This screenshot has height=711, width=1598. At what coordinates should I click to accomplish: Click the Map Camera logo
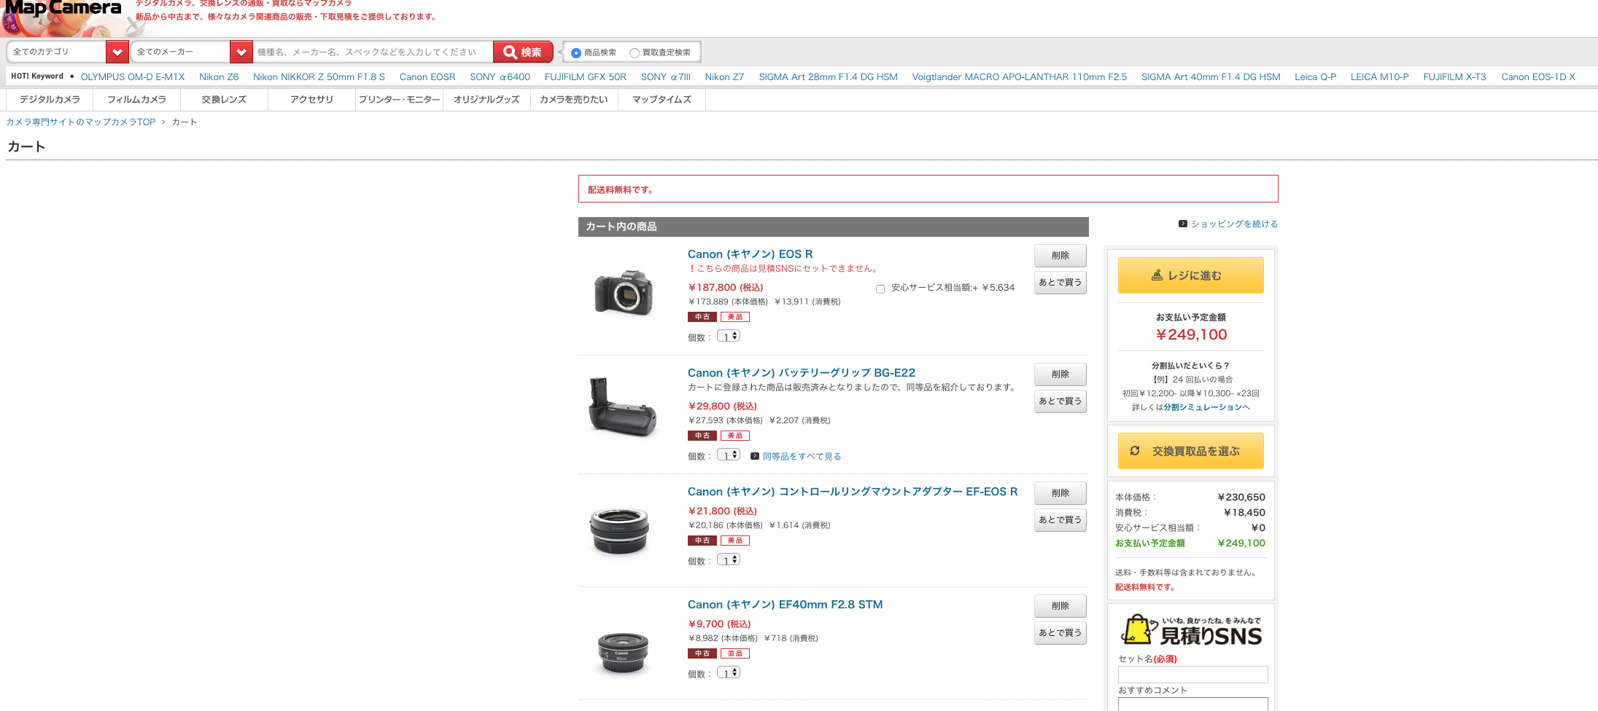pos(63,9)
